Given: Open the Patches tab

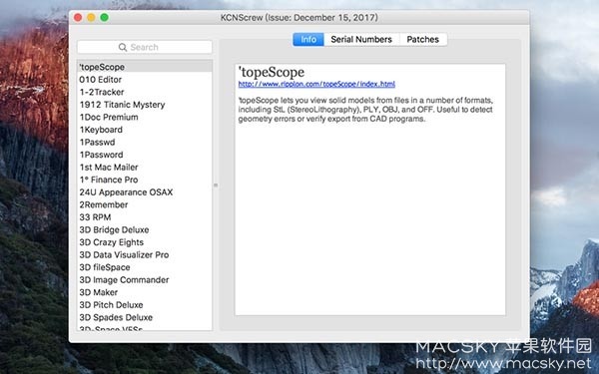Looking at the screenshot, I should tap(423, 39).
